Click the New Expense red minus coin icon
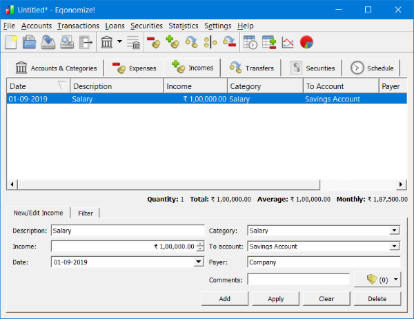Screen dimensions: 414x319 pos(153,43)
